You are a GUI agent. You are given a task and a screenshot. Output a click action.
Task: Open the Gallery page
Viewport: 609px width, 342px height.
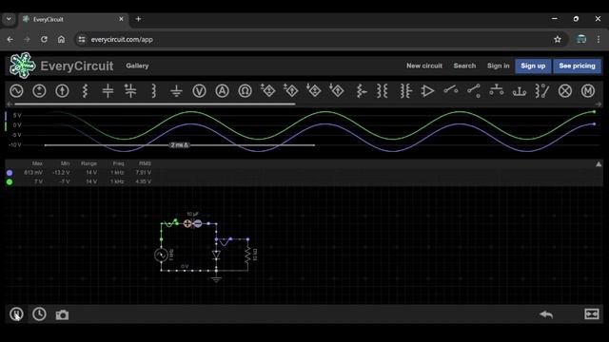pos(137,66)
